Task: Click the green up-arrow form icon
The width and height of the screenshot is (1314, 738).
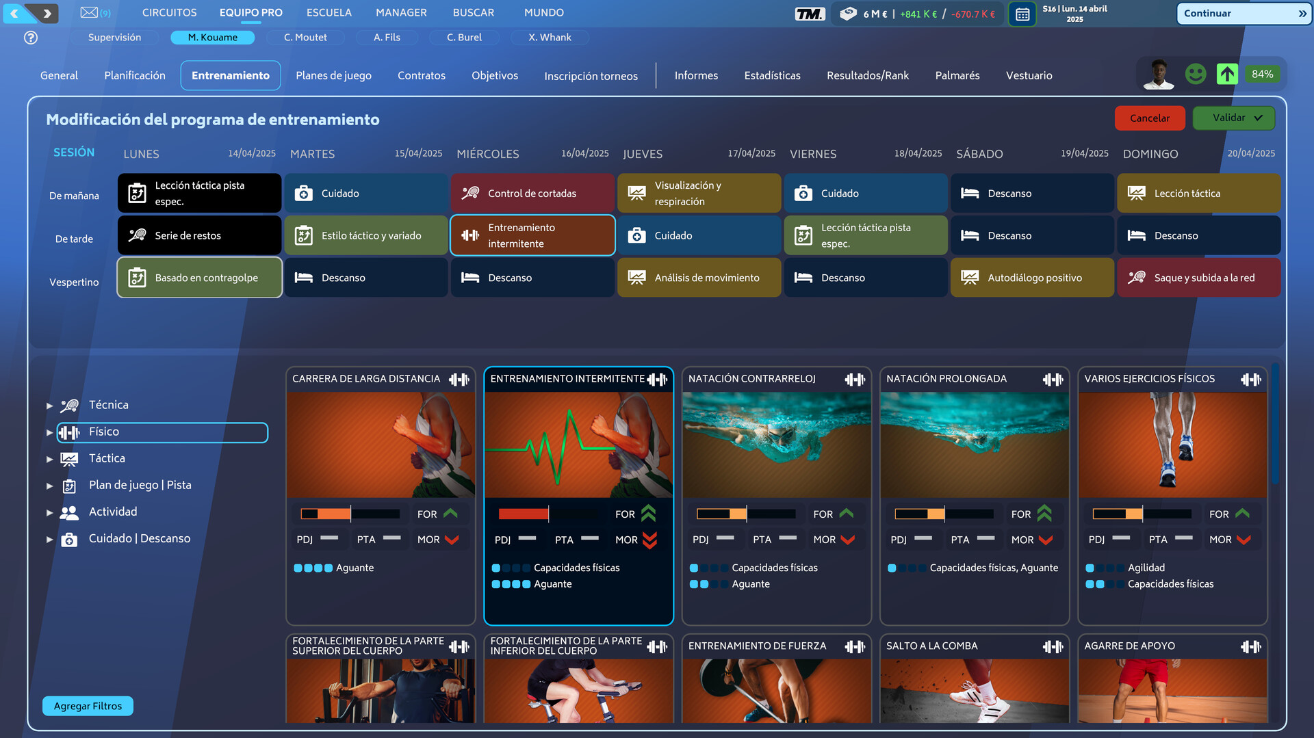Action: tap(1227, 74)
